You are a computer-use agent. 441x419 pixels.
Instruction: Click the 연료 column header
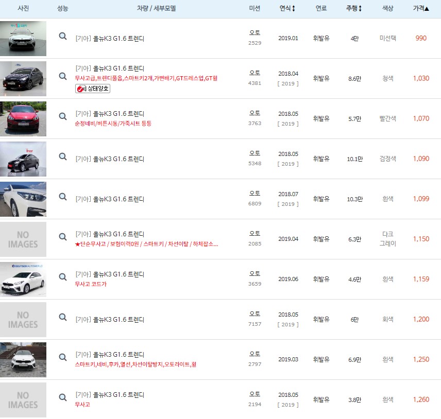(321, 8)
